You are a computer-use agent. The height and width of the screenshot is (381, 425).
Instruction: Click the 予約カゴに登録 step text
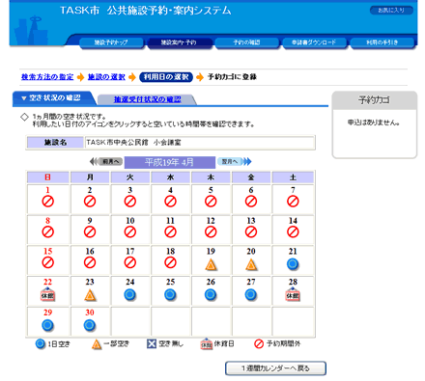point(232,77)
